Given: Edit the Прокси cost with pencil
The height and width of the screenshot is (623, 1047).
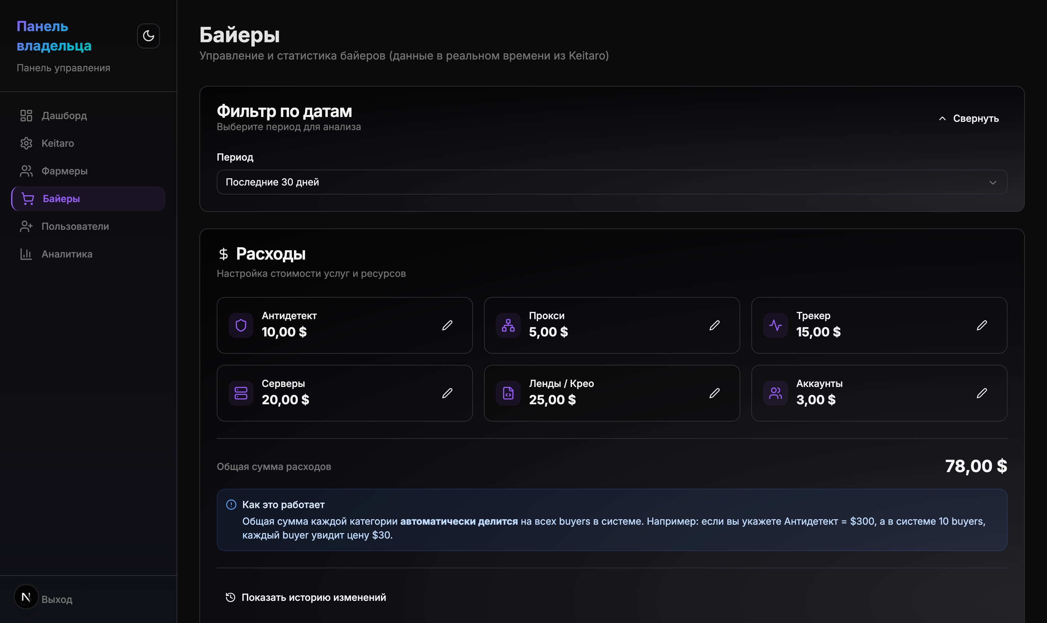Looking at the screenshot, I should [x=714, y=325].
